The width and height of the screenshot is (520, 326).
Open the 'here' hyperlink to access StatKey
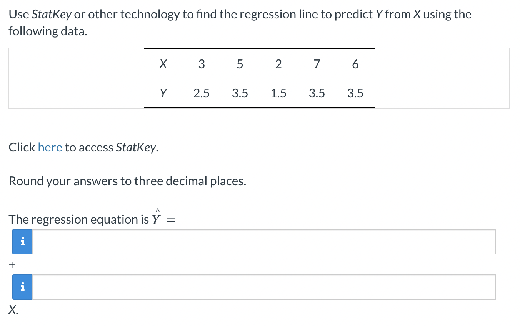[x=50, y=147]
